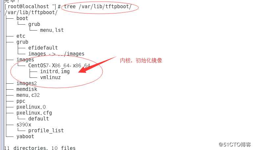Click the yaboot file entry

point(25,137)
